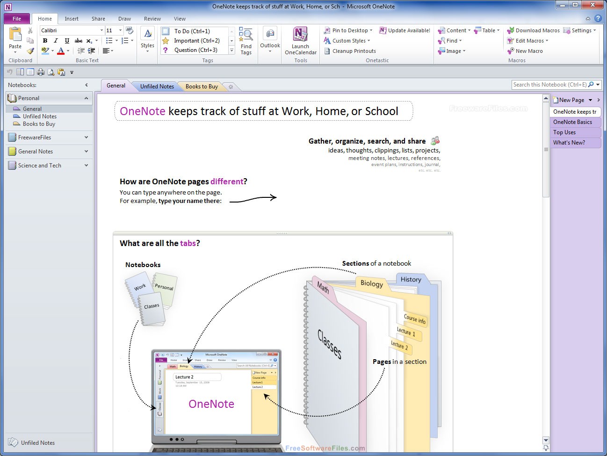Open the OneNote Basics page
The width and height of the screenshot is (607, 456).
pos(575,122)
